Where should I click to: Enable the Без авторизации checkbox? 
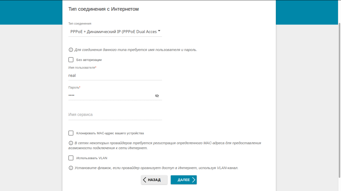click(x=71, y=60)
